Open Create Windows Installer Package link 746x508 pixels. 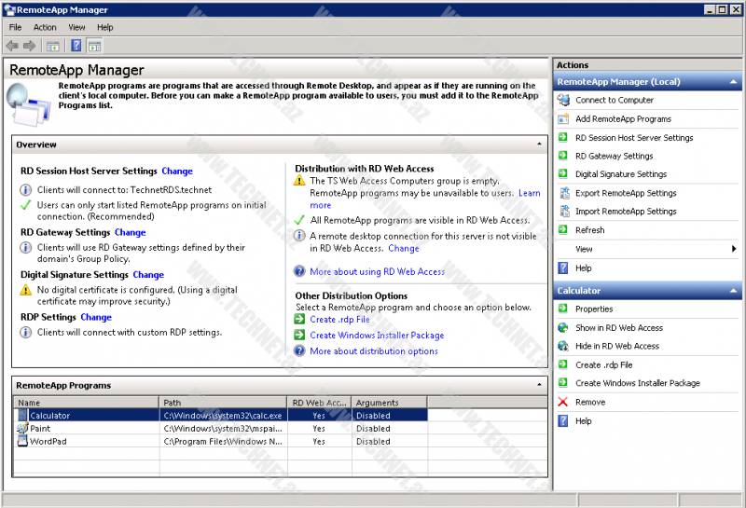click(377, 336)
